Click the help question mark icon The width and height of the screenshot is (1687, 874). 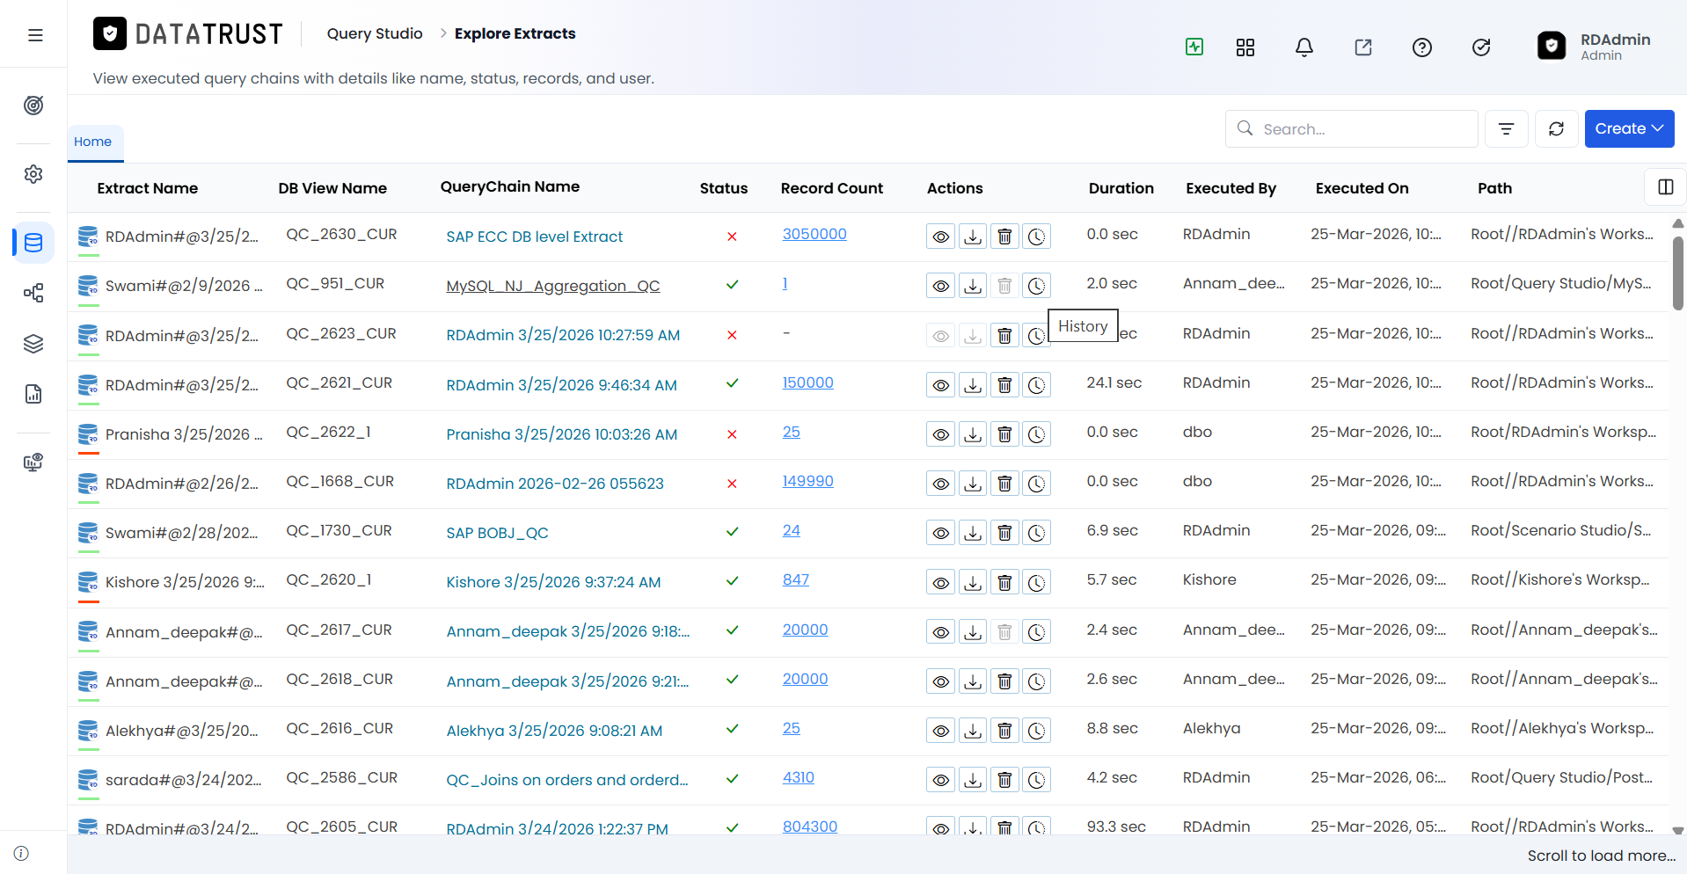pyautogui.click(x=1422, y=47)
